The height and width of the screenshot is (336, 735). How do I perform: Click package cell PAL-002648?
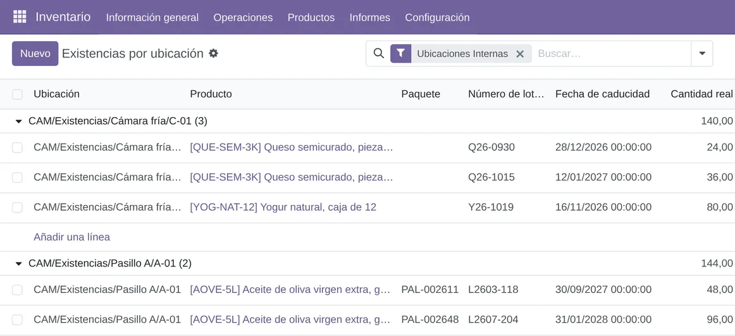(430, 320)
